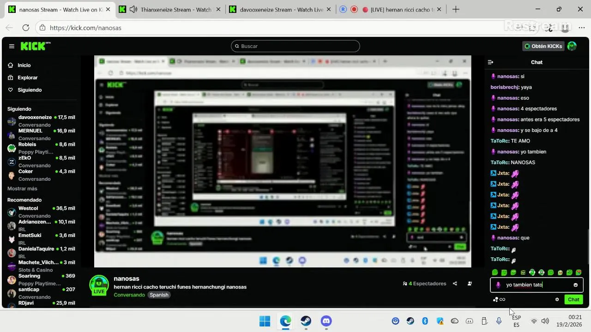591x332 pixels.
Task: Click the Spanish language tag
Action: (159, 295)
